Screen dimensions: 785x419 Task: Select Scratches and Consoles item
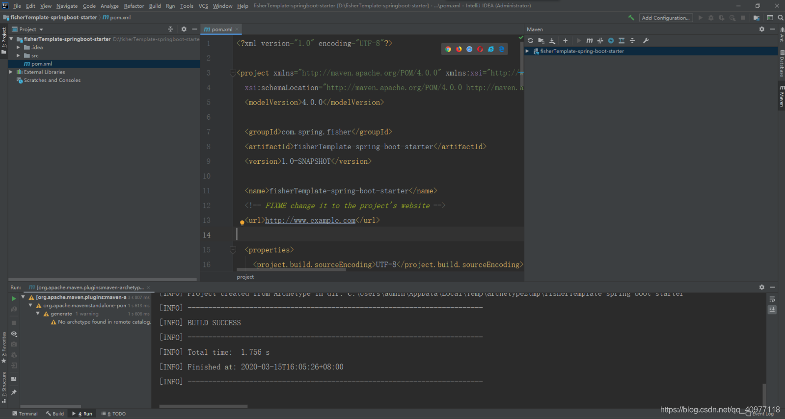pyautogui.click(x=52, y=80)
